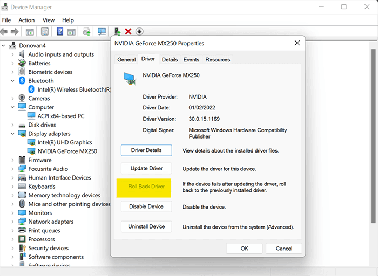Viewport: 378px width, 276px height.
Task: Switch to the Details tab
Action: pyautogui.click(x=170, y=60)
